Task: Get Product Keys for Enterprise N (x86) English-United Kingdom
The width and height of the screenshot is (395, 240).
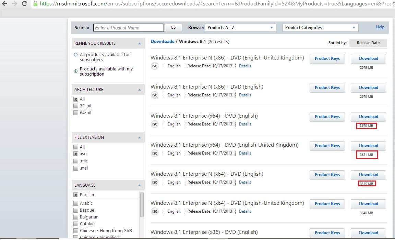Action: 327,58
